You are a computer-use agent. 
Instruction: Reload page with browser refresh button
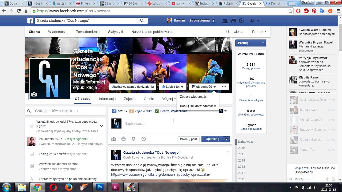18,11
